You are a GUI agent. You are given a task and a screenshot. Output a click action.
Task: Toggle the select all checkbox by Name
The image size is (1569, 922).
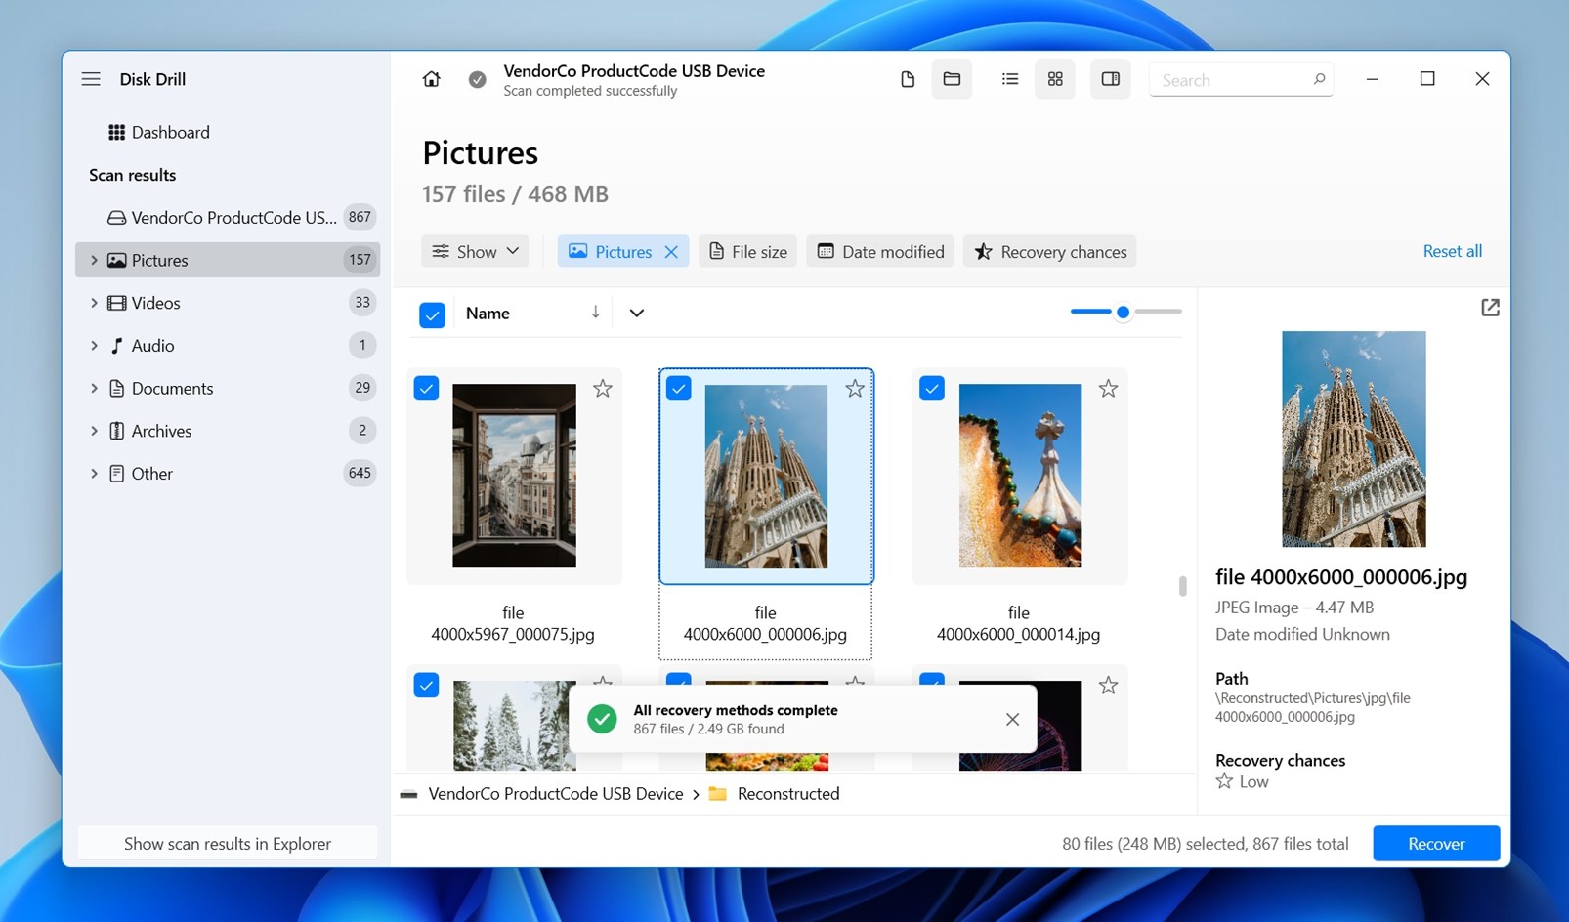point(432,314)
